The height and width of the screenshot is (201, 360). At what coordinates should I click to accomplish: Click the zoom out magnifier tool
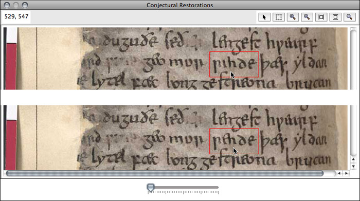click(x=307, y=17)
